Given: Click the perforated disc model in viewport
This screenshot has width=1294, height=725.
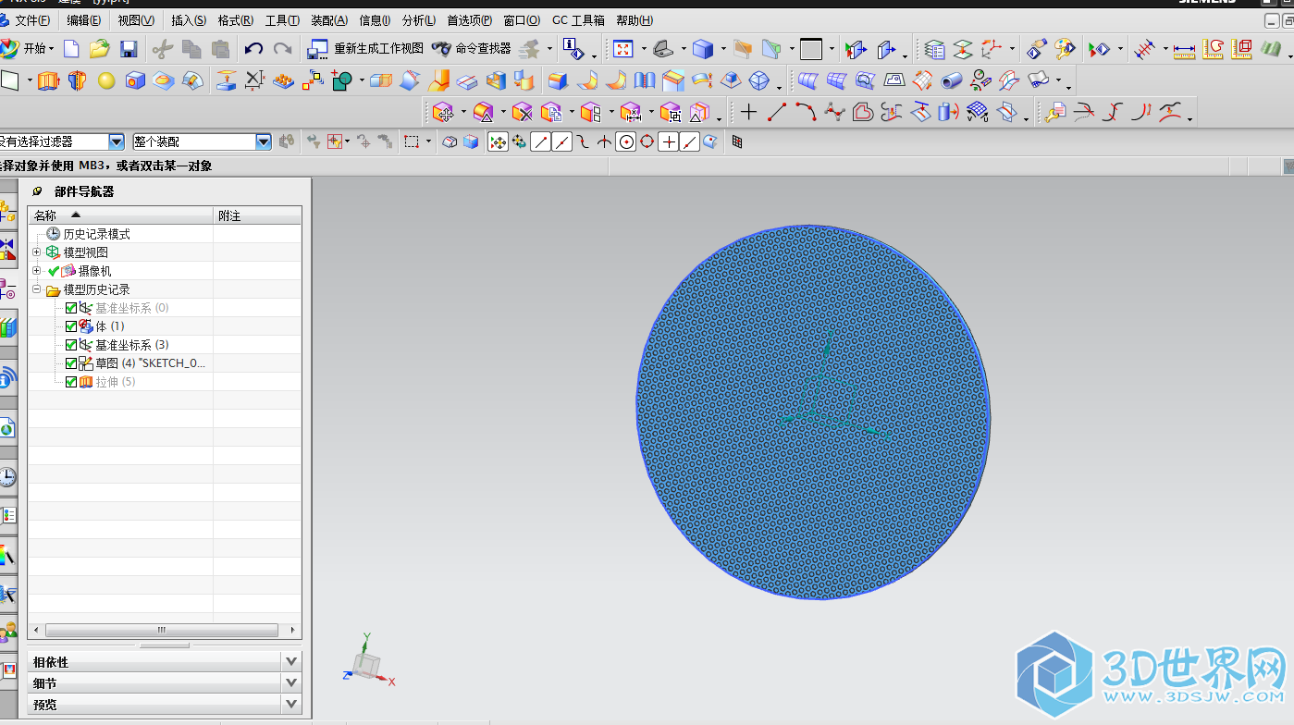Looking at the screenshot, I should click(813, 412).
